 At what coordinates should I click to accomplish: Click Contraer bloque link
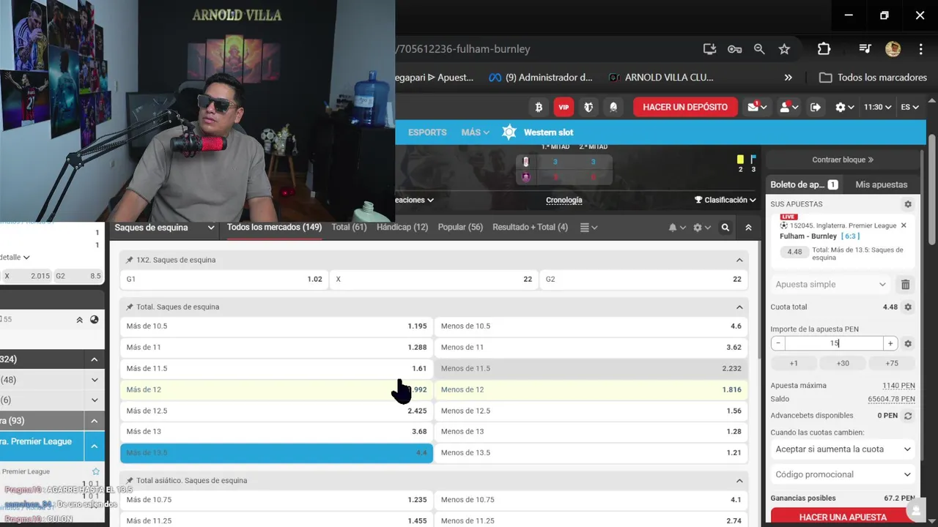[x=843, y=160]
